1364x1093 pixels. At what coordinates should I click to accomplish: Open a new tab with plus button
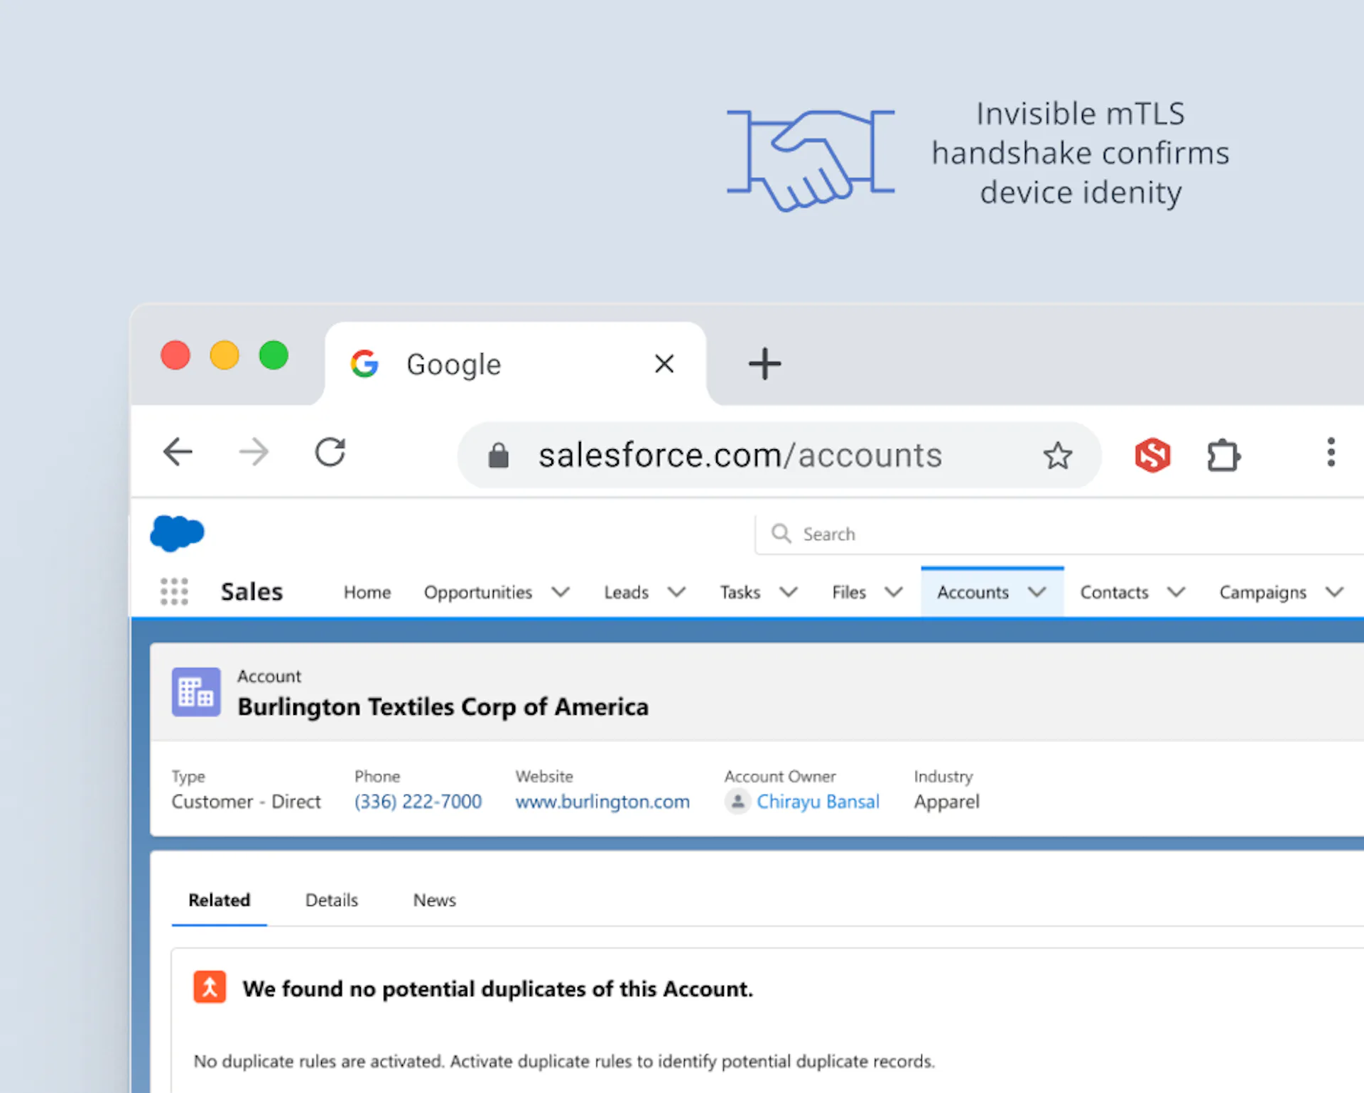764,364
